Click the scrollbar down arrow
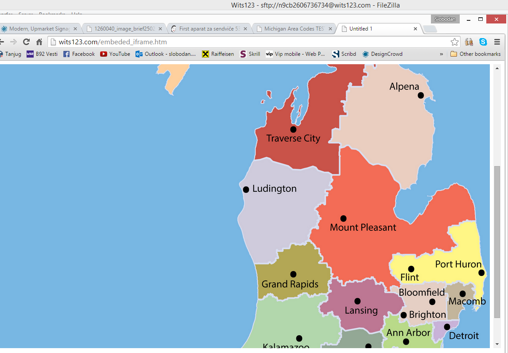 point(497,344)
